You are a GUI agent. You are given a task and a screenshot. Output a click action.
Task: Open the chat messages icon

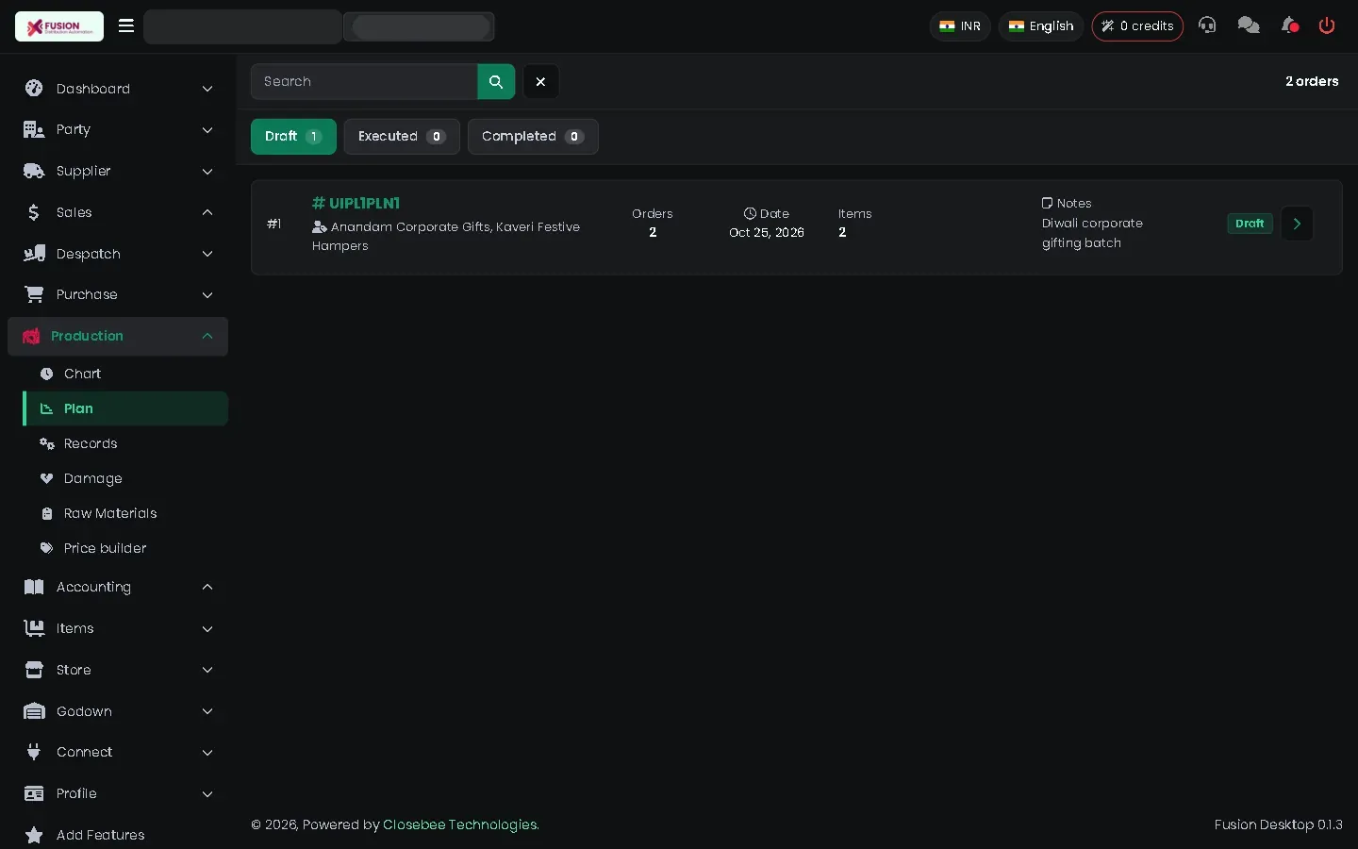pyautogui.click(x=1249, y=25)
